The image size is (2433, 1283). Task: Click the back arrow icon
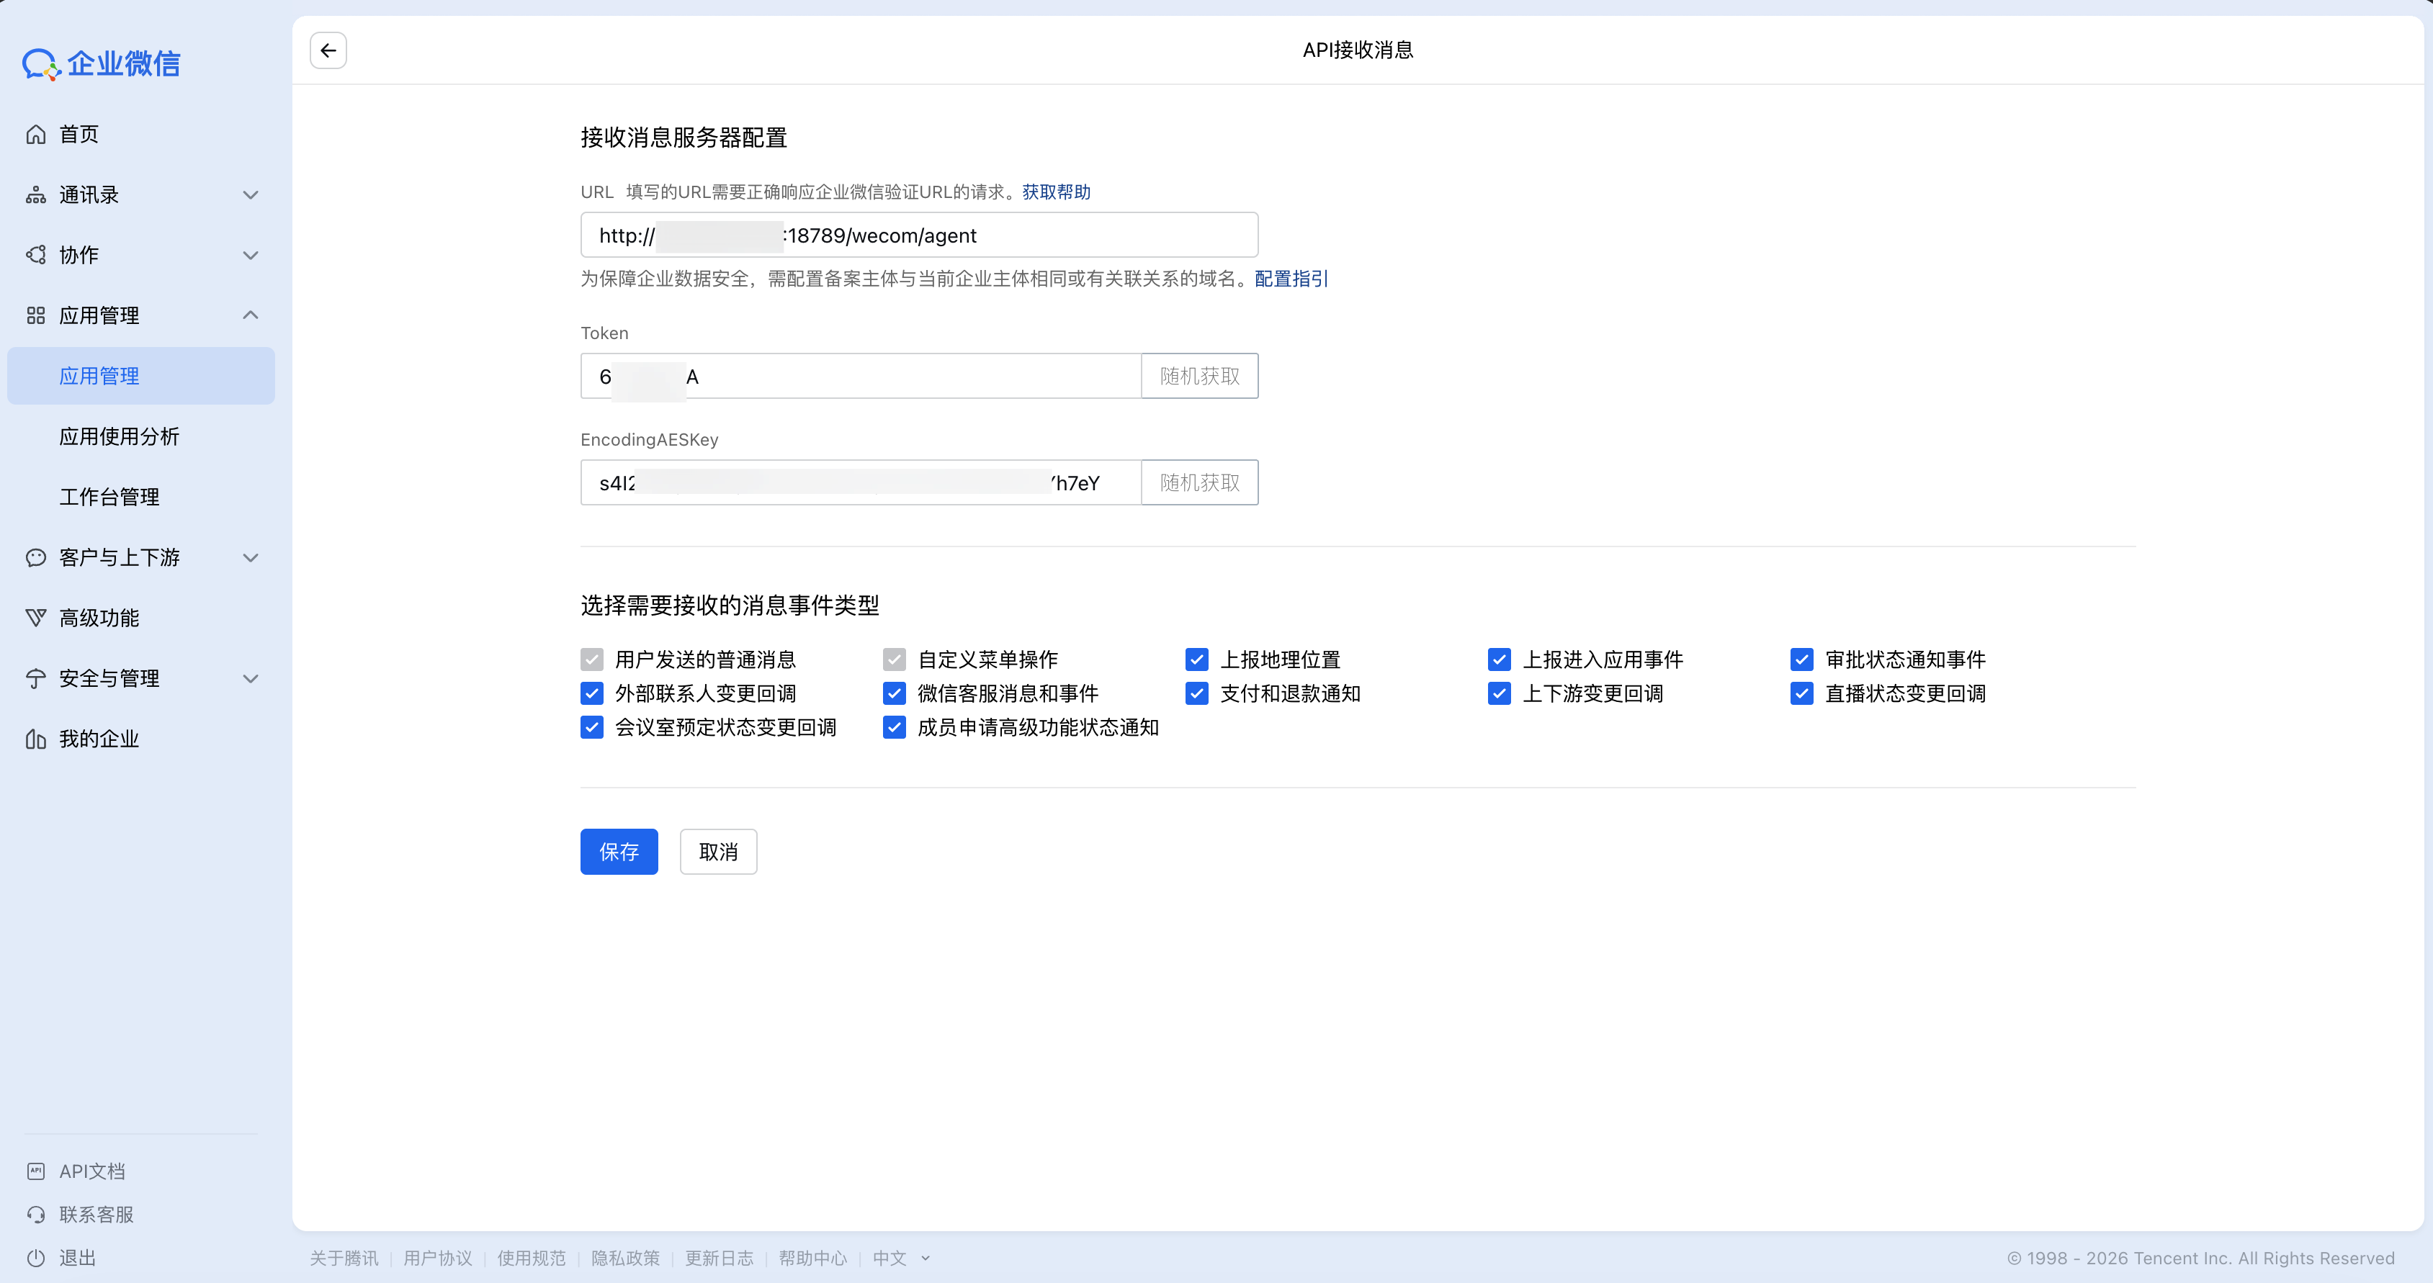[328, 50]
